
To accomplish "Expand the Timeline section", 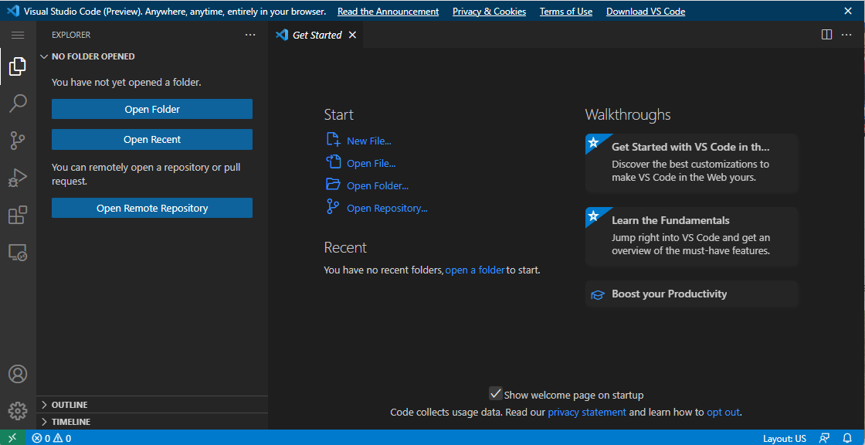I will point(151,422).
